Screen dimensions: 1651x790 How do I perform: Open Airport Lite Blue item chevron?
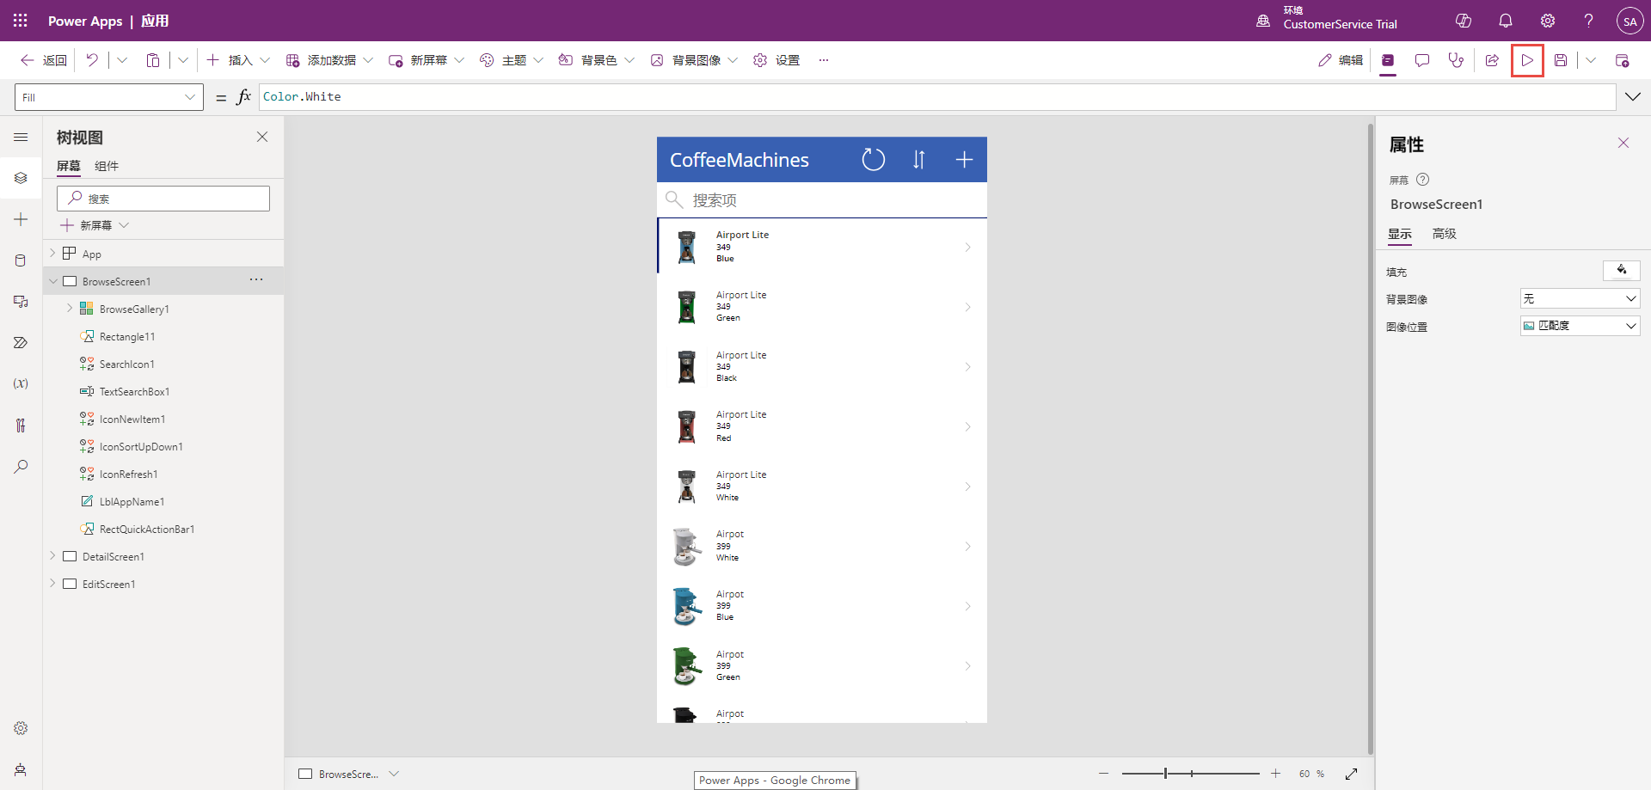click(967, 248)
